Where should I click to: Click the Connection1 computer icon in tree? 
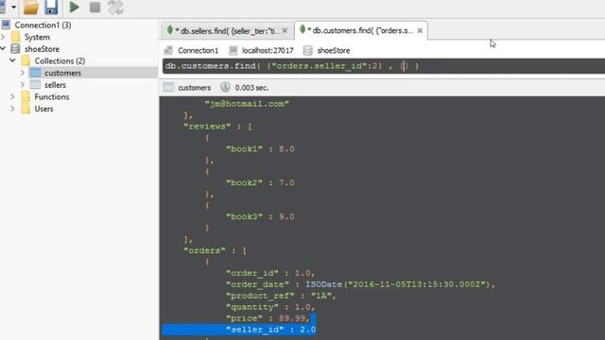(x=6, y=25)
